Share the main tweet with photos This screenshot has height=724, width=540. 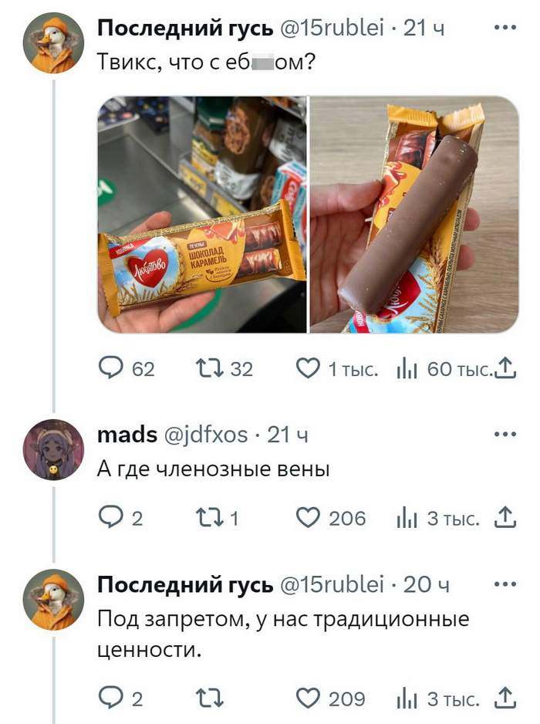(505, 368)
